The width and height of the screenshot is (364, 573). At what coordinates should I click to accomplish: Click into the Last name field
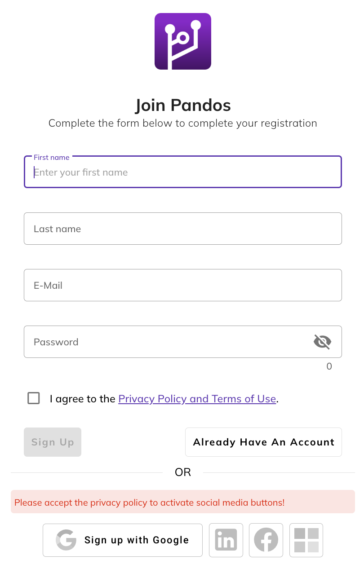pyautogui.click(x=183, y=229)
